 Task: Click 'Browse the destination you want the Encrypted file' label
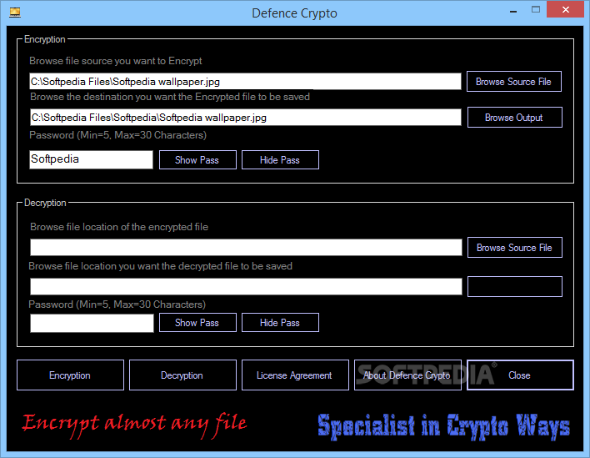click(x=170, y=97)
